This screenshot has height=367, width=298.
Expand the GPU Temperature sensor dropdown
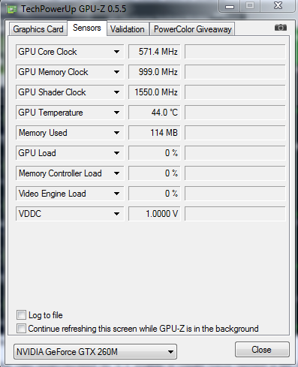click(x=116, y=113)
